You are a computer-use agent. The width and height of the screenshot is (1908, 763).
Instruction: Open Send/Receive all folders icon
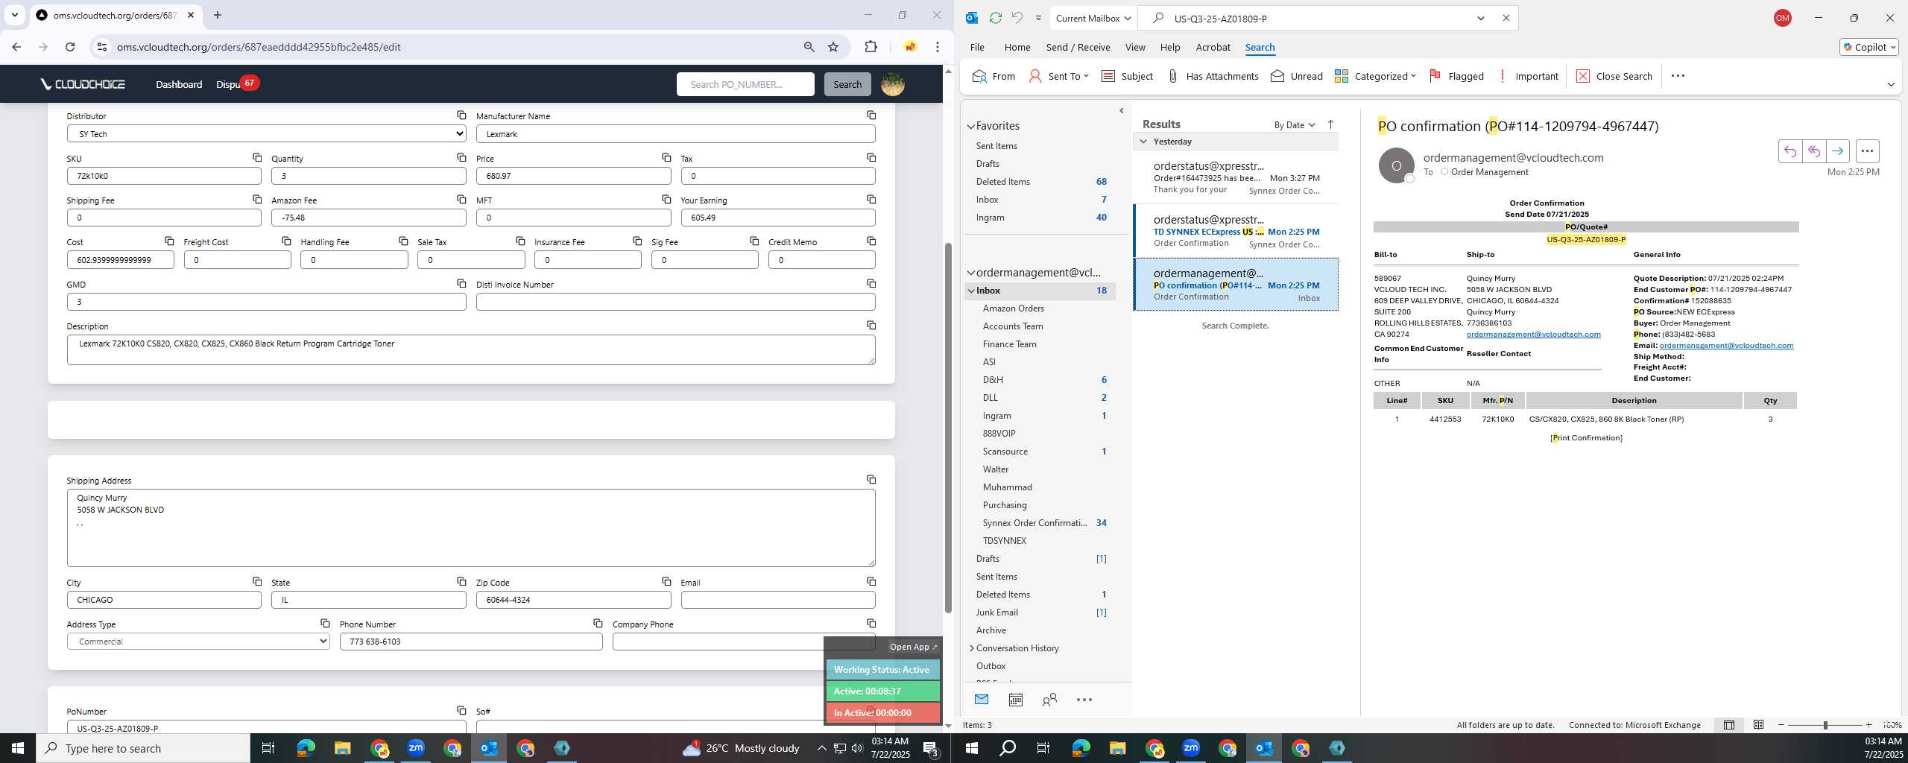[995, 18]
